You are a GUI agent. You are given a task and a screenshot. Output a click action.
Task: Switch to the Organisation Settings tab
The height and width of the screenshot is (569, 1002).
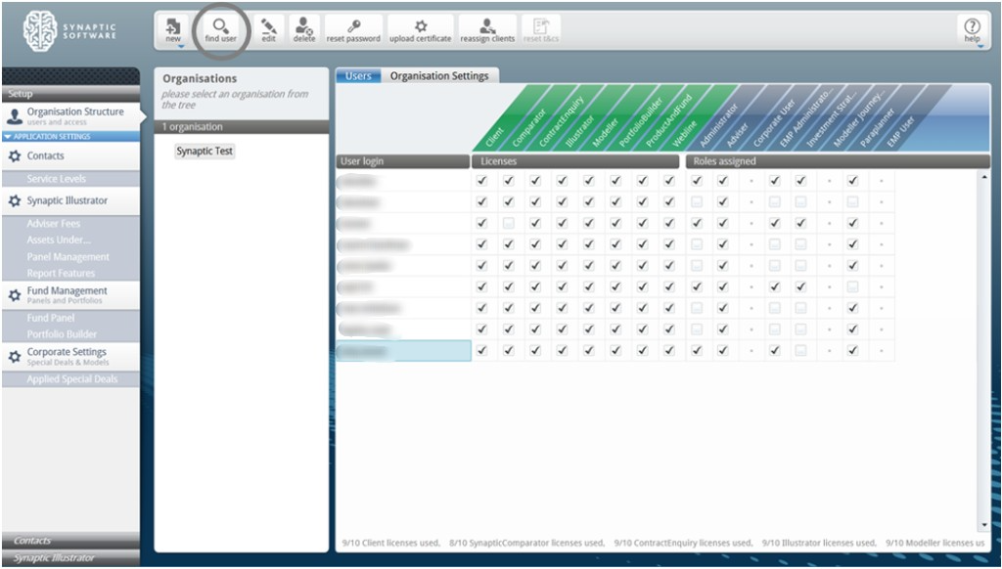click(x=439, y=76)
